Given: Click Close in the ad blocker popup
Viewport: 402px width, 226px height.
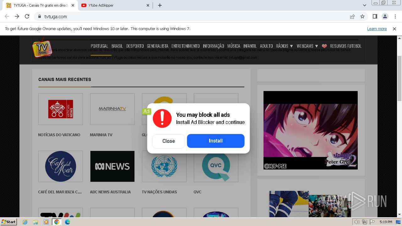Looking at the screenshot, I should coord(169,141).
